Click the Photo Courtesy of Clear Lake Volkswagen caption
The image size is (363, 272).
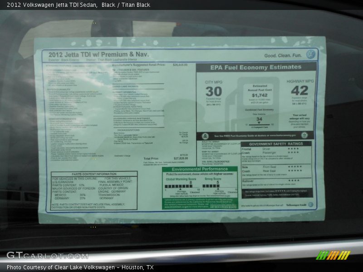coord(80,267)
